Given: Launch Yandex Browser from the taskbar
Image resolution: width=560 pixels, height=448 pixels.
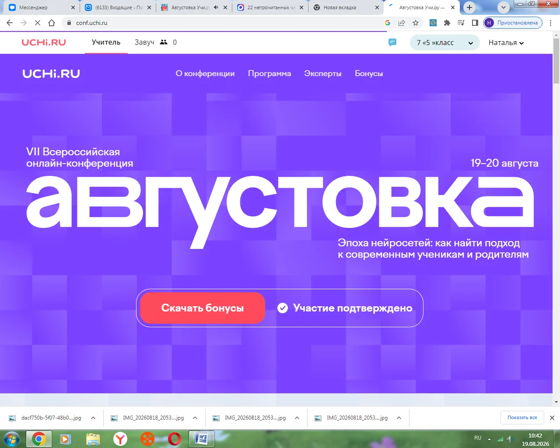Looking at the screenshot, I should point(120,439).
